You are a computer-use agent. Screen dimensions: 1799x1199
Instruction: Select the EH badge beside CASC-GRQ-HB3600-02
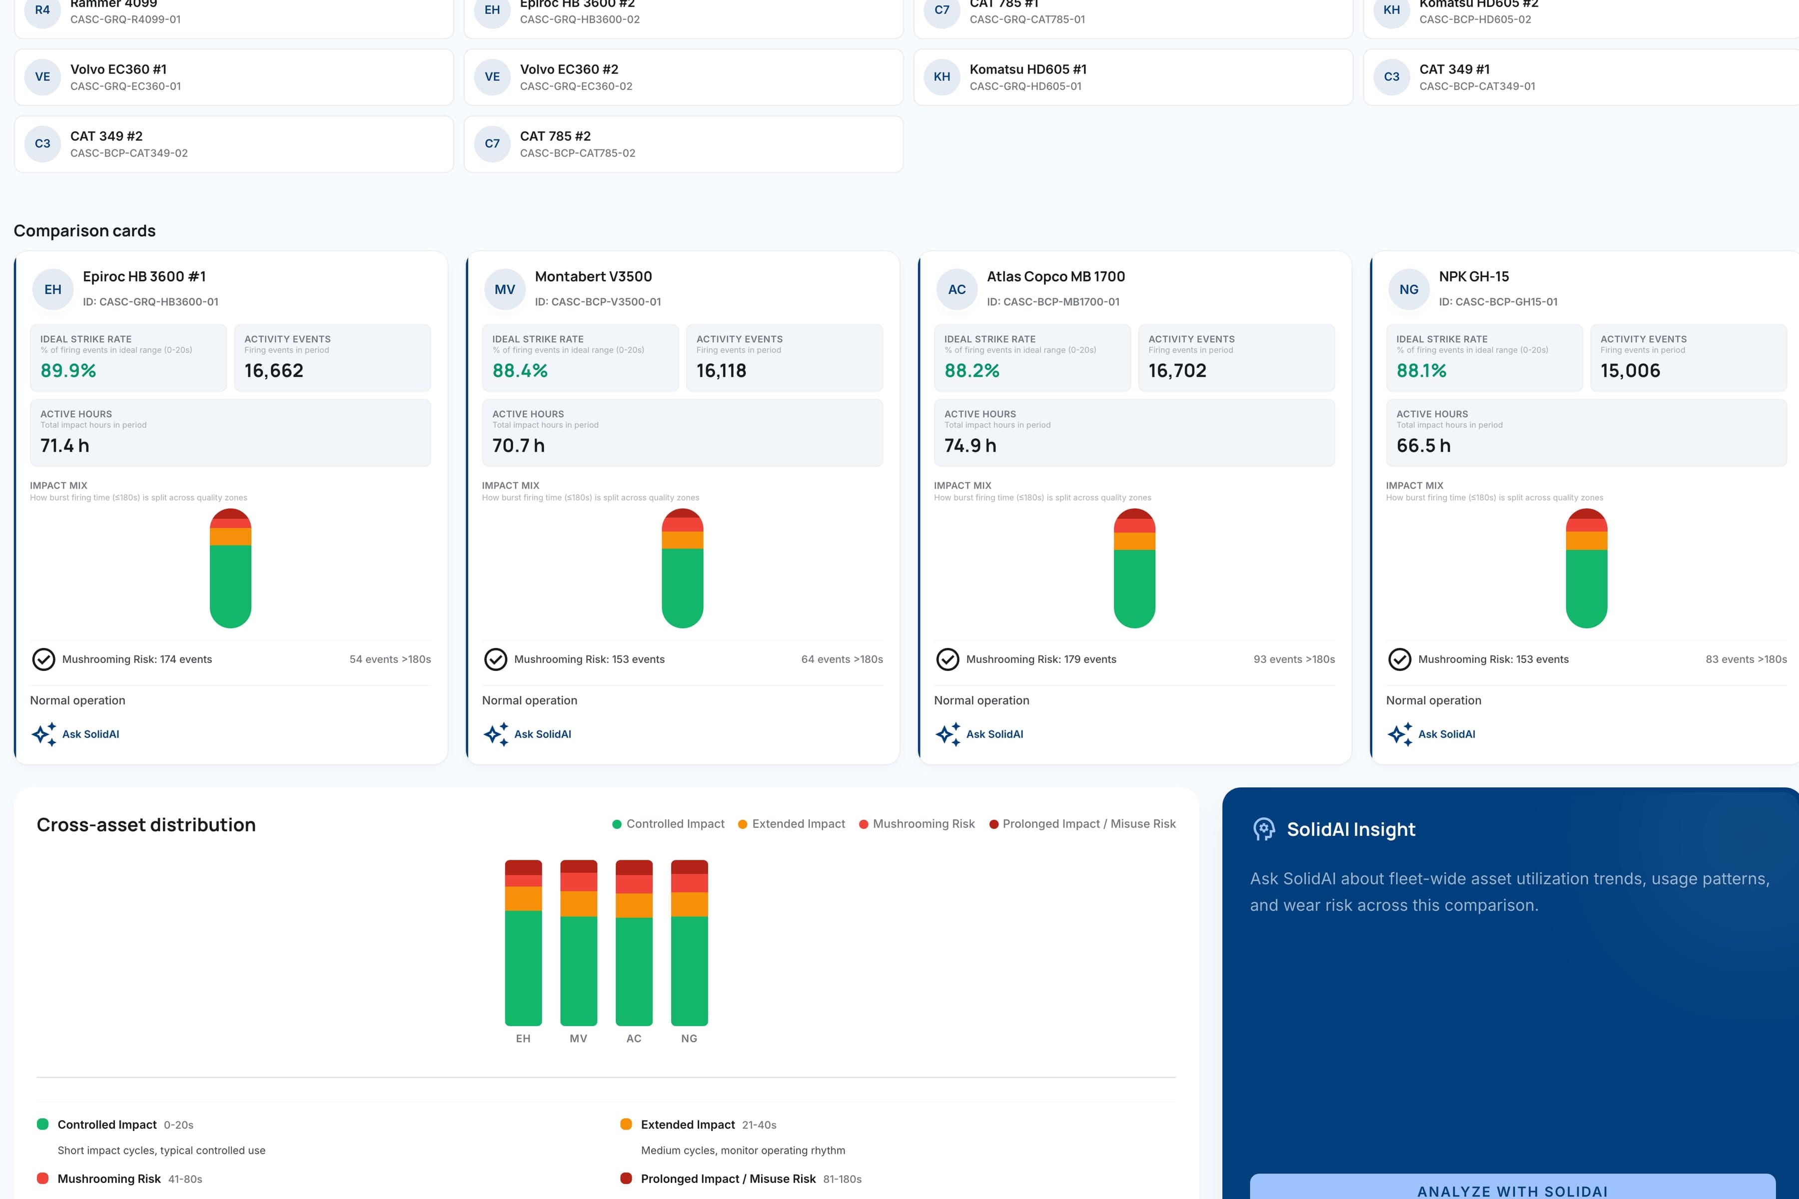493,10
